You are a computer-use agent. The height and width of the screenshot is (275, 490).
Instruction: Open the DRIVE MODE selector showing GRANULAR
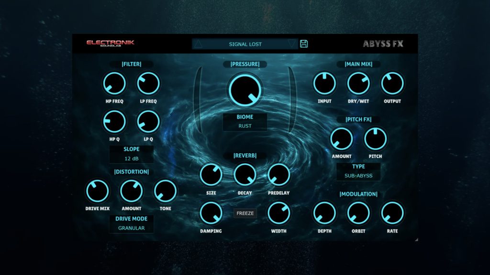[132, 228]
